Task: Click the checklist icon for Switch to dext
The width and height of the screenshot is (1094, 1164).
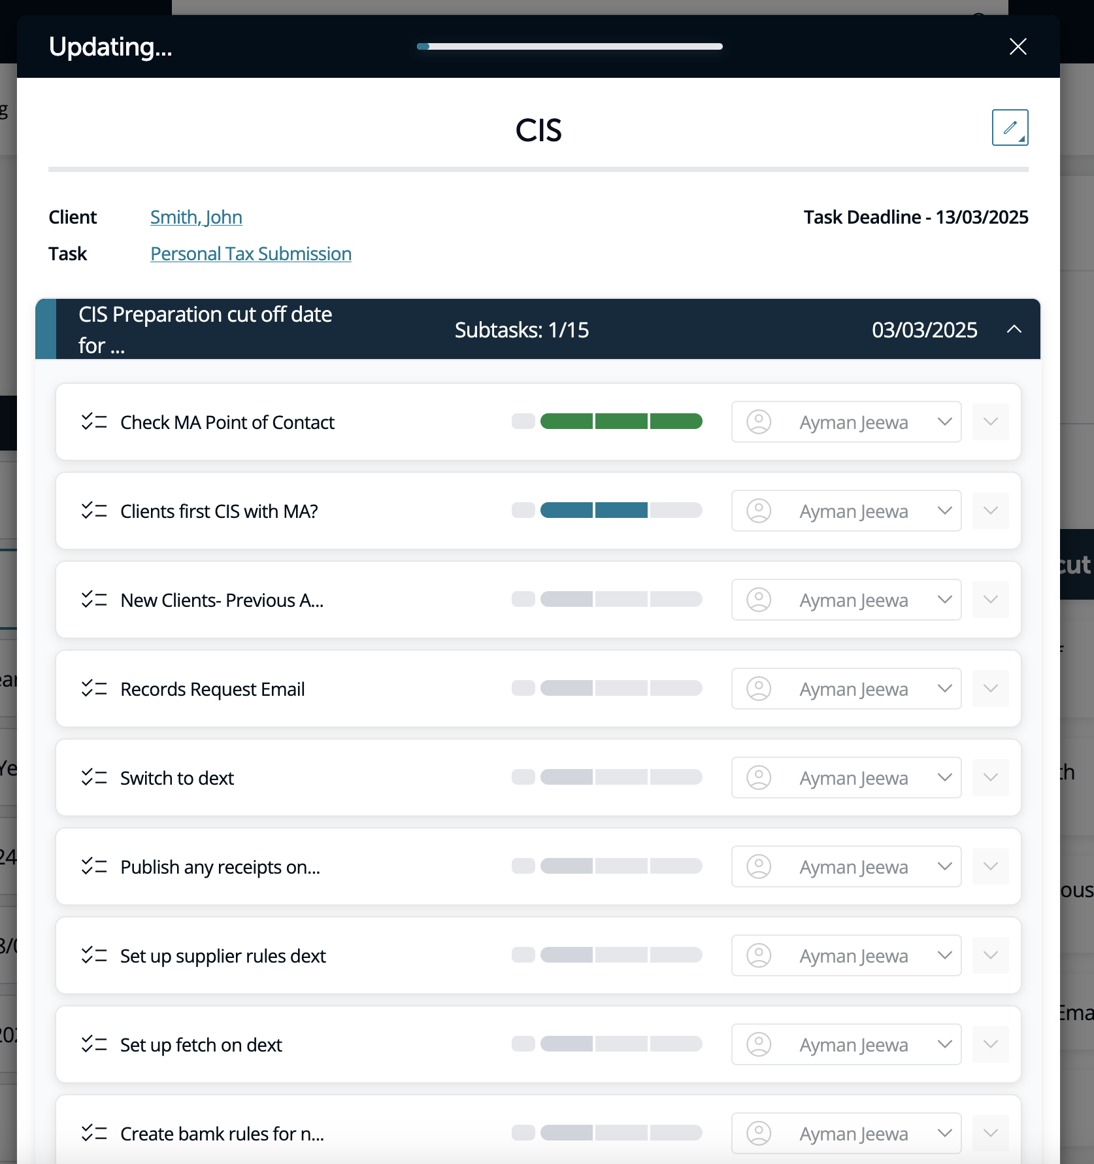Action: (x=94, y=778)
